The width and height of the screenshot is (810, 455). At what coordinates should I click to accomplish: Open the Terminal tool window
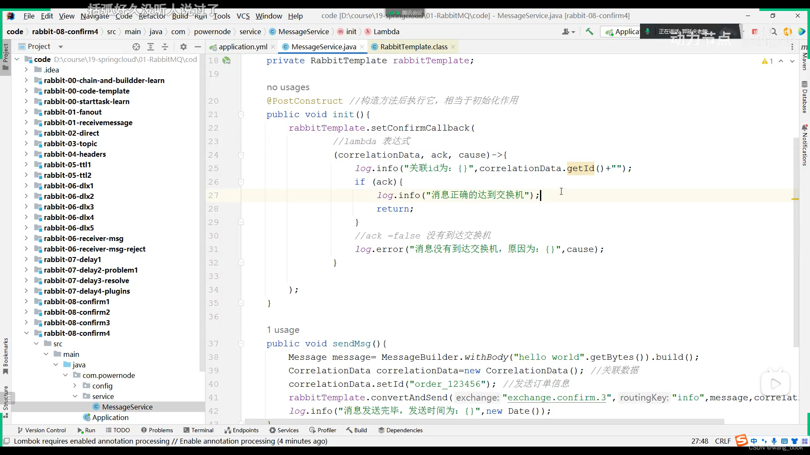(x=198, y=430)
